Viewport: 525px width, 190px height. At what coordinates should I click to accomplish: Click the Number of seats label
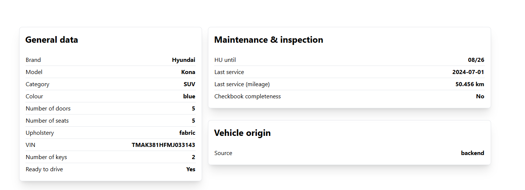point(47,120)
